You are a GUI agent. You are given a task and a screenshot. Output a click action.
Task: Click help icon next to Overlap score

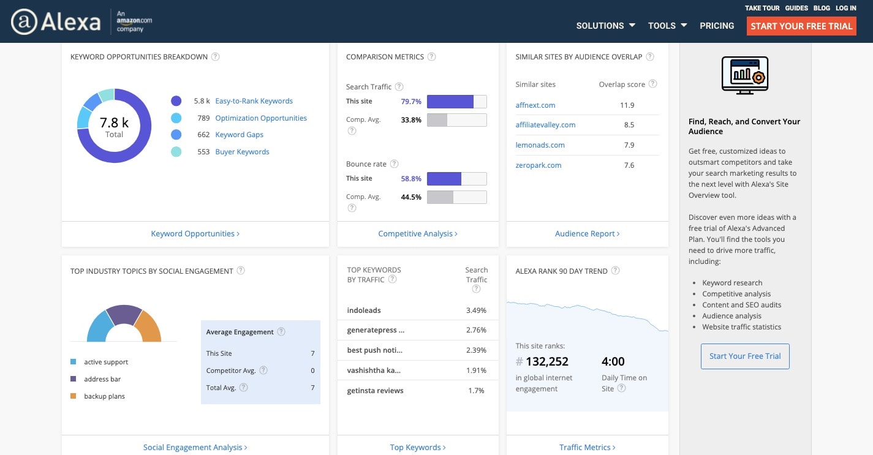(x=653, y=84)
